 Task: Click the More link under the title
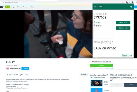[x=16, y=65]
